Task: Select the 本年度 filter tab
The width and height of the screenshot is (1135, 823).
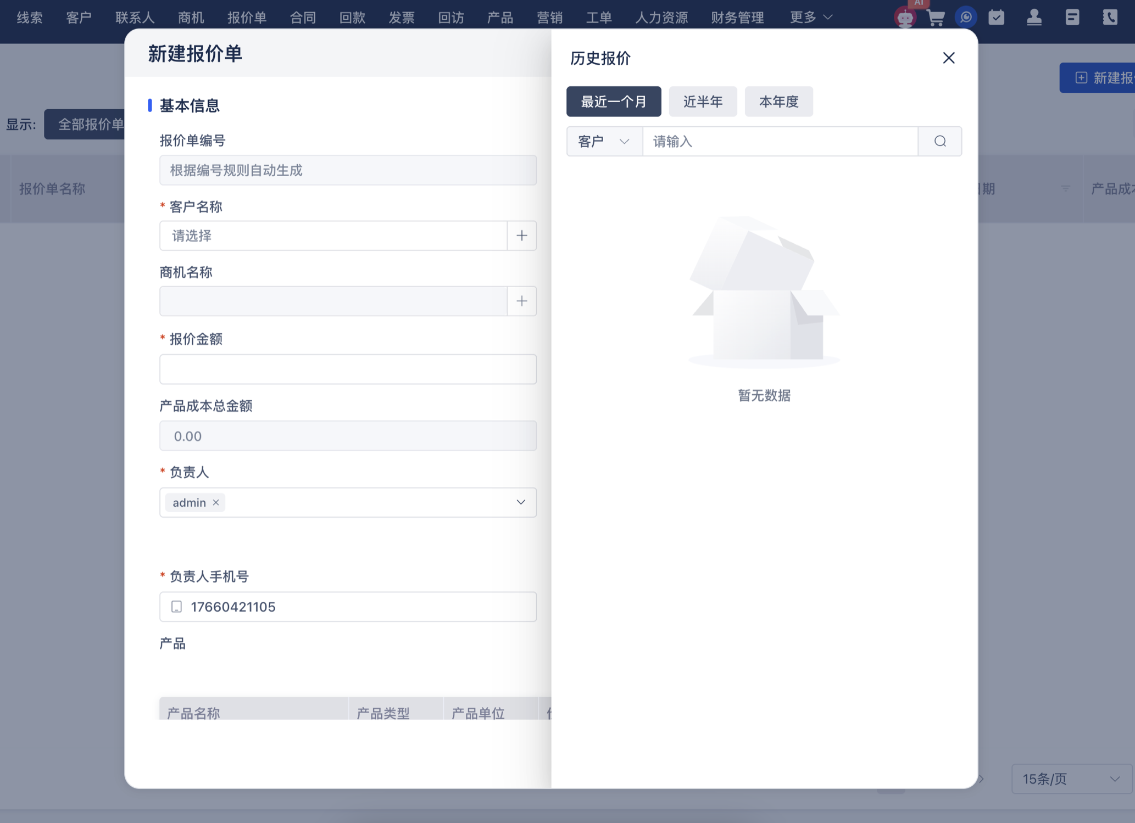Action: [x=778, y=102]
